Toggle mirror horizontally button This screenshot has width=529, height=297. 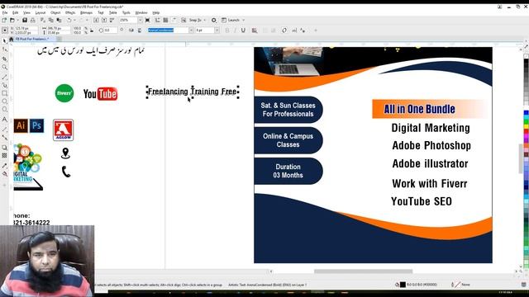point(131,31)
